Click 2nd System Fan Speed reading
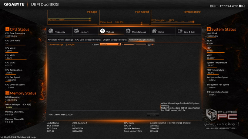Screen dimensions: 248x139 tap(218, 86)
